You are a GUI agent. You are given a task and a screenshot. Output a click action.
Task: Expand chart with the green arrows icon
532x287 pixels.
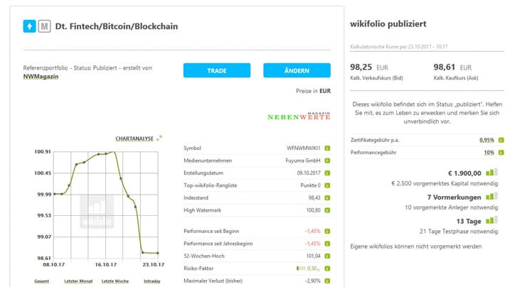coord(159,138)
